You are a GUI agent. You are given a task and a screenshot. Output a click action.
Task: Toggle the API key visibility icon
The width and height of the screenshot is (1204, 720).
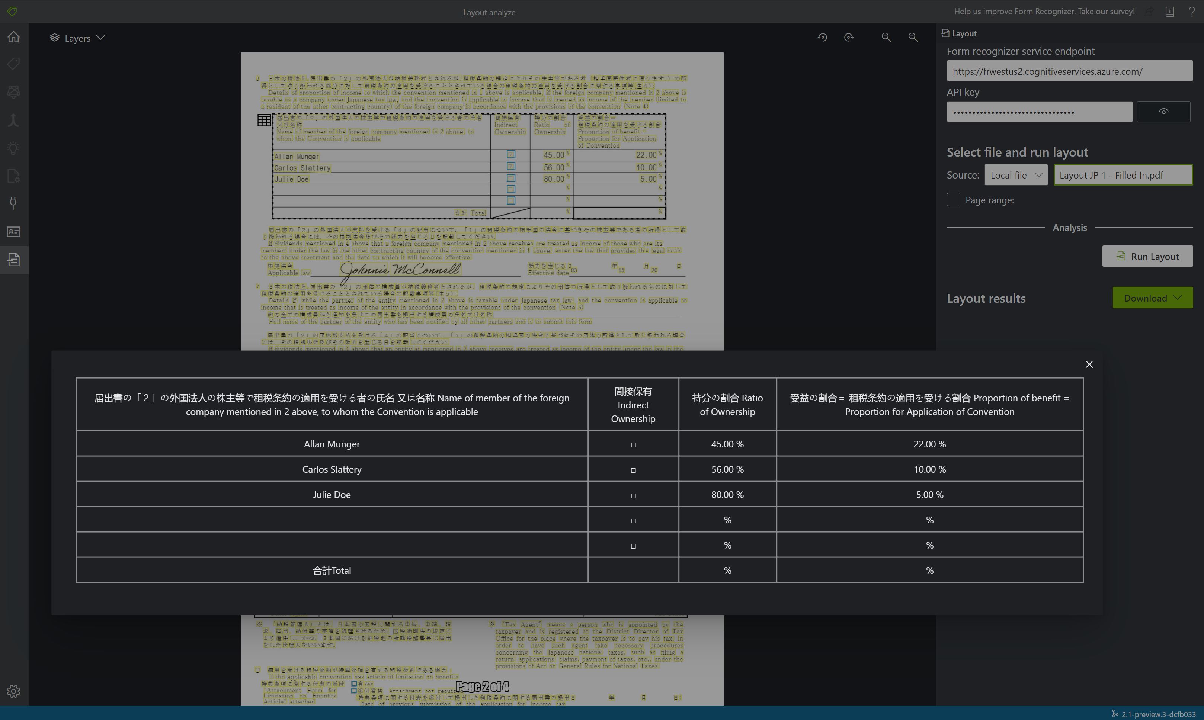tap(1165, 112)
